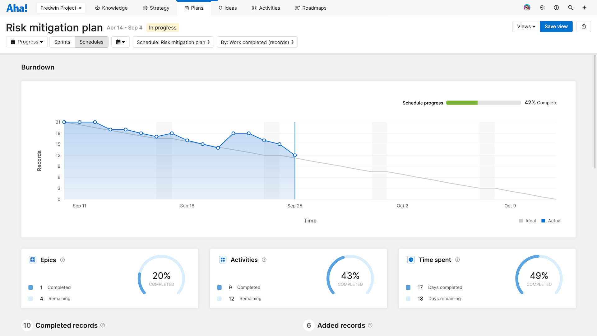The image size is (597, 336).
Task: Click the Save view button
Action: click(x=556, y=26)
